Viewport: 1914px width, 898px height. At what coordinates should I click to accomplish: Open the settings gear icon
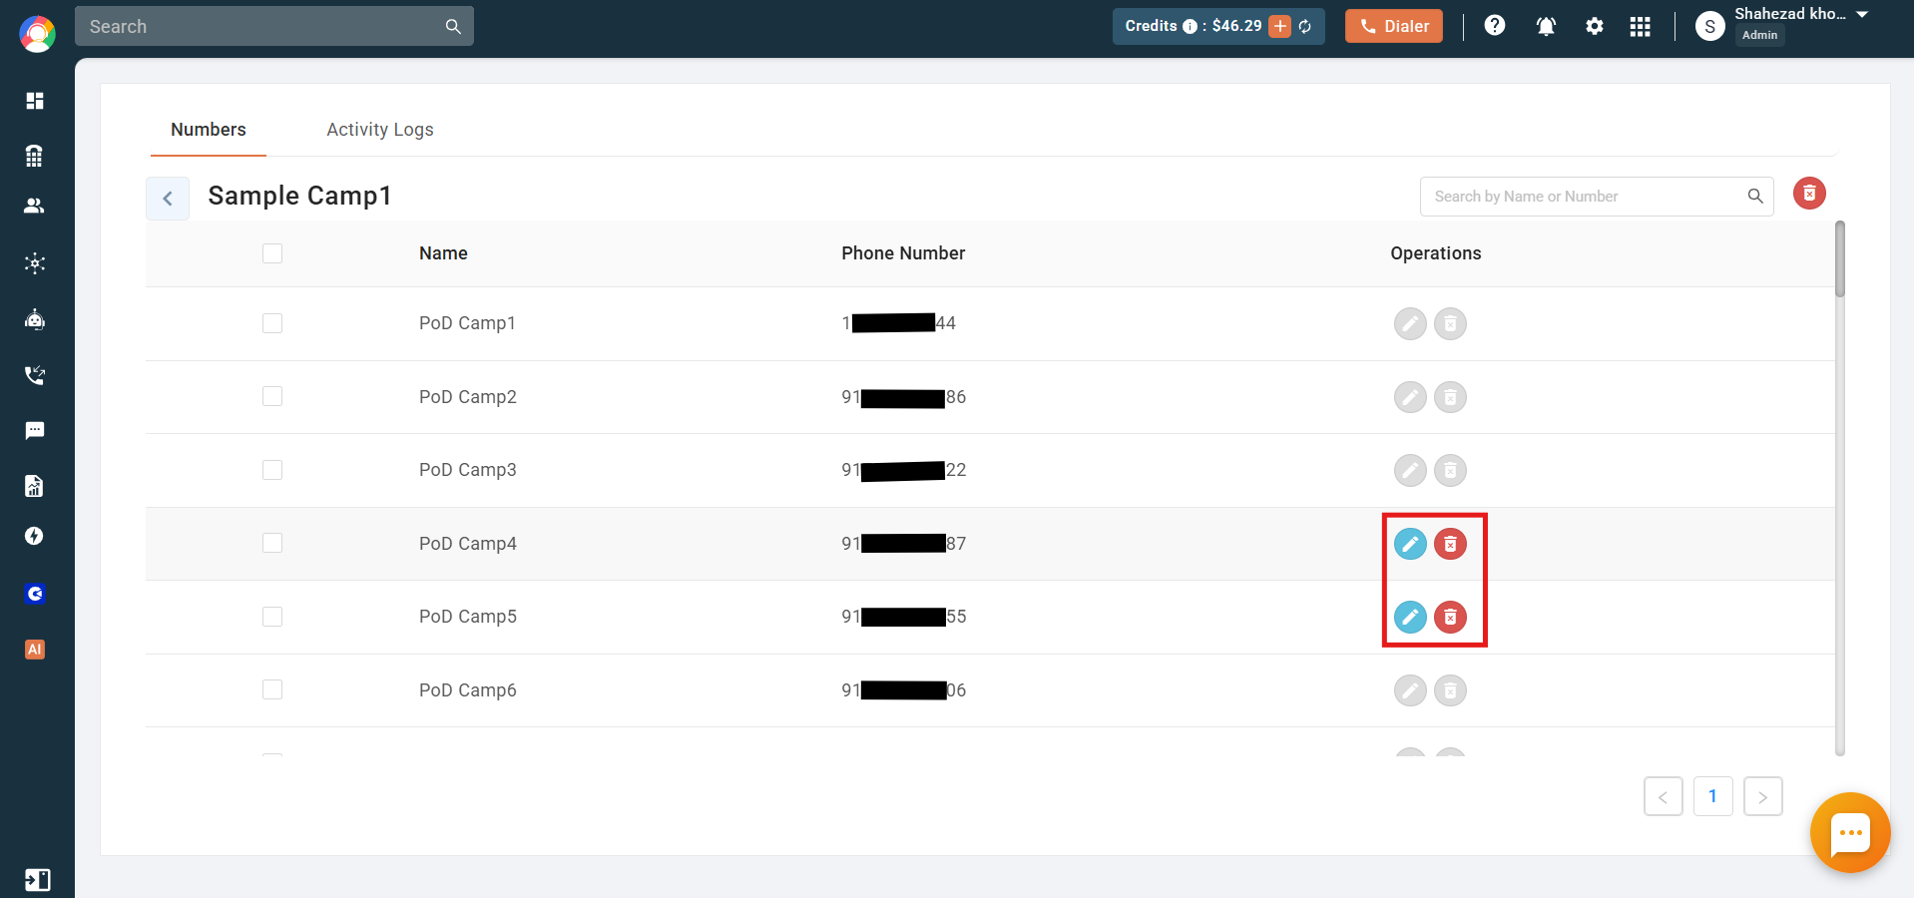[x=1595, y=26]
